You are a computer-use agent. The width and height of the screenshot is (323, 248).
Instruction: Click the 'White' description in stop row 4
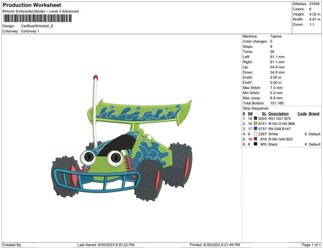[273, 134]
